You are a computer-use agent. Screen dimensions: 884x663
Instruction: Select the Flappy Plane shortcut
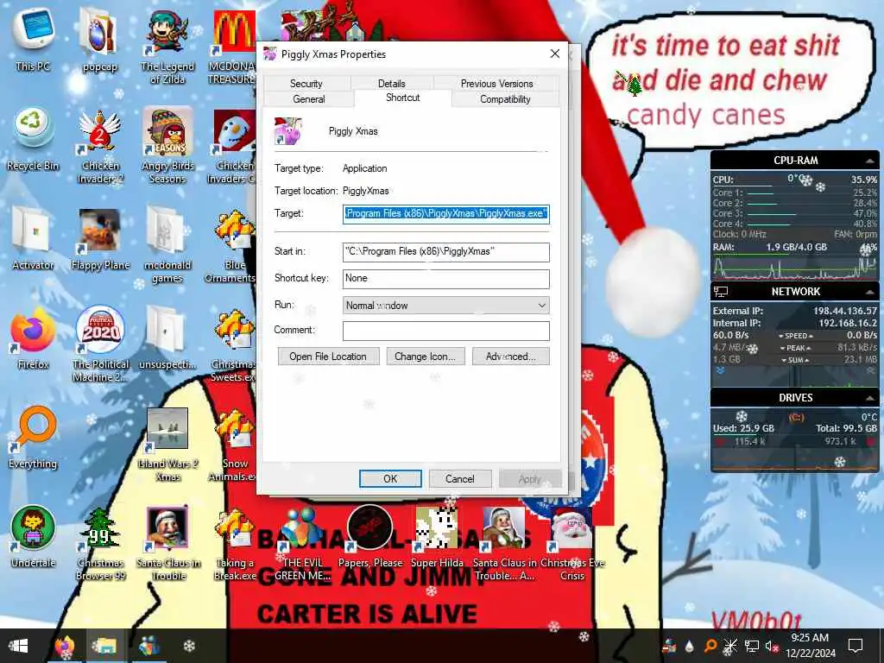100,238
